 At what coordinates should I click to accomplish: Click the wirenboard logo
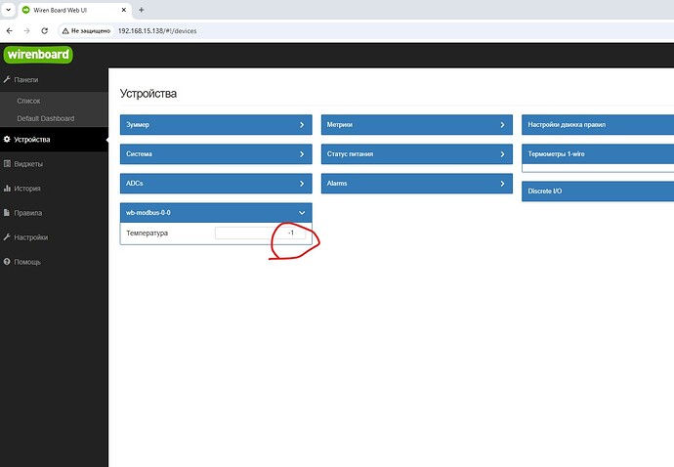point(38,55)
